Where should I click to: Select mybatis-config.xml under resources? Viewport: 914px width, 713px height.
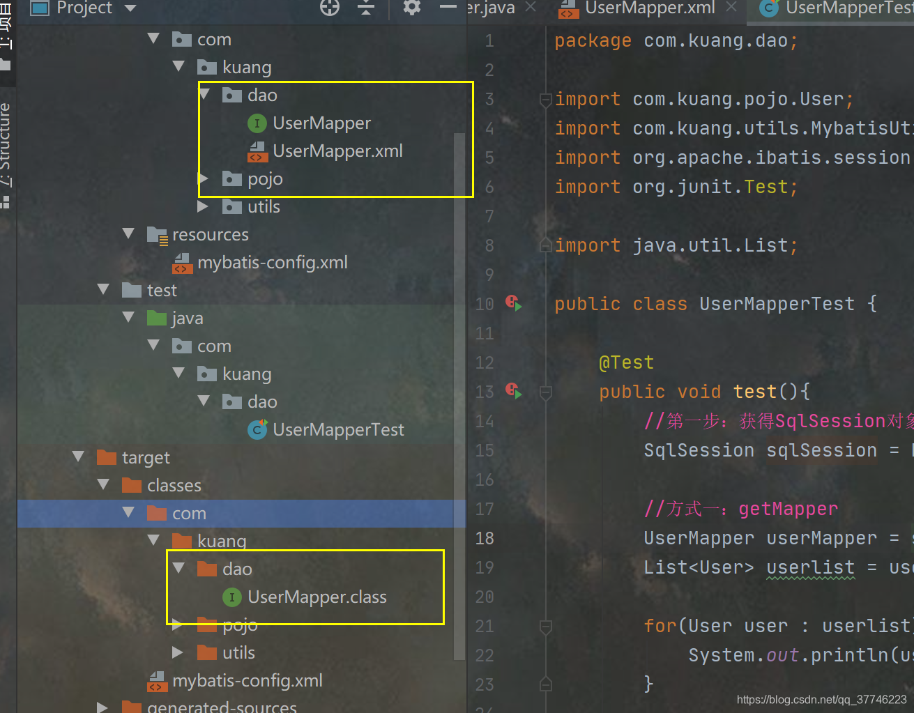(x=272, y=262)
